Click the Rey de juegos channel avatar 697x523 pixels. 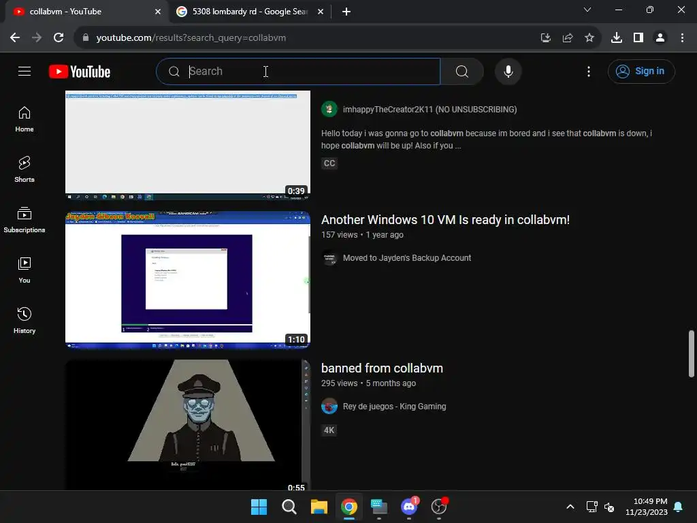[329, 407]
